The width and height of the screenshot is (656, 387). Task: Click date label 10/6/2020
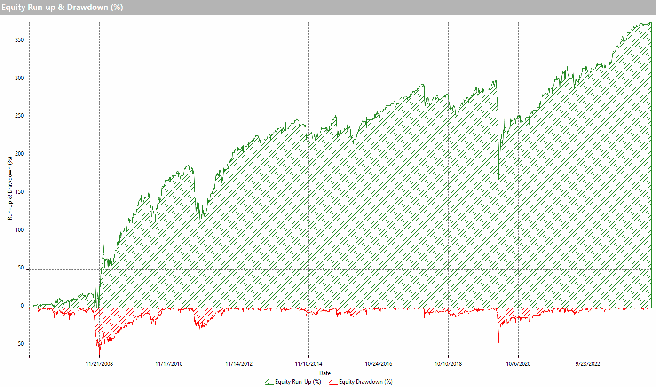coord(518,363)
